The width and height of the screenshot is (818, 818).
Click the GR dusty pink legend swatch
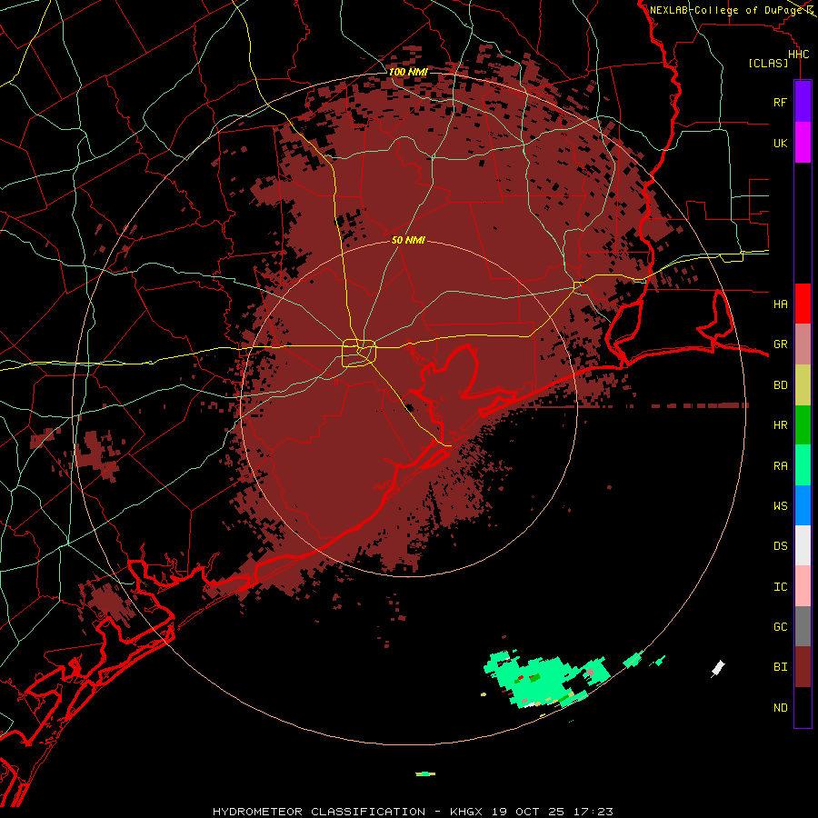[803, 344]
